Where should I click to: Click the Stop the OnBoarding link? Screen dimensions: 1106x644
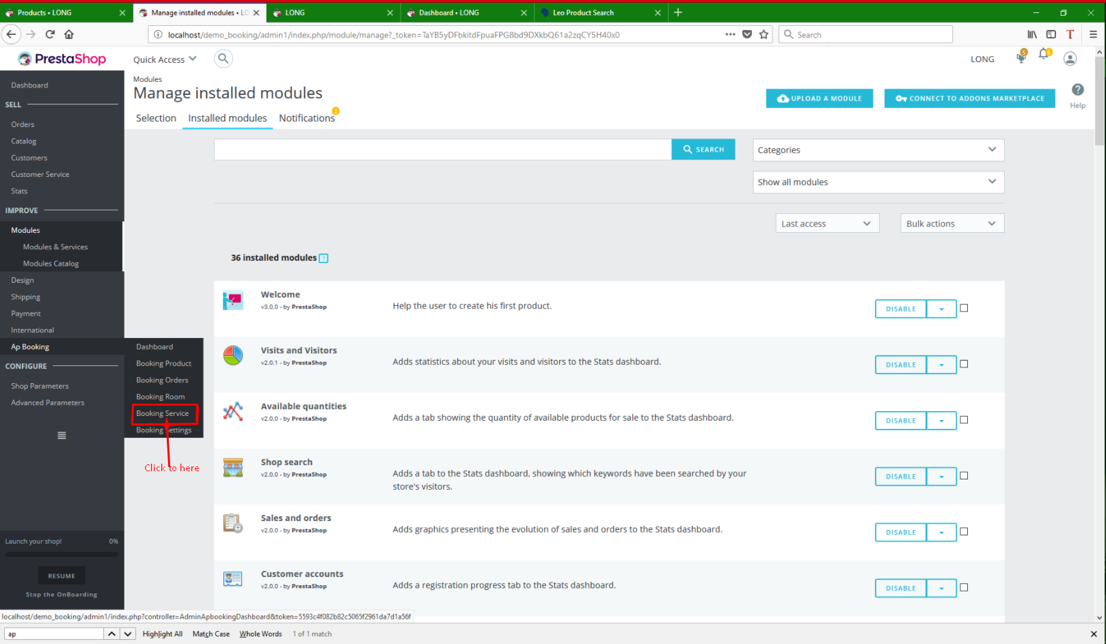(x=62, y=595)
